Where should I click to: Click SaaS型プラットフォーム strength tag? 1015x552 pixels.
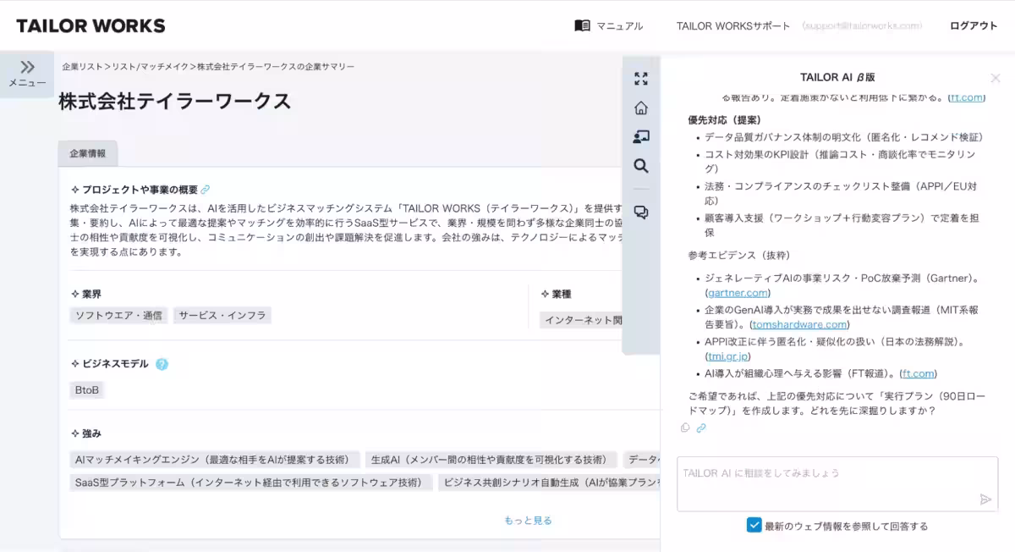(x=251, y=483)
